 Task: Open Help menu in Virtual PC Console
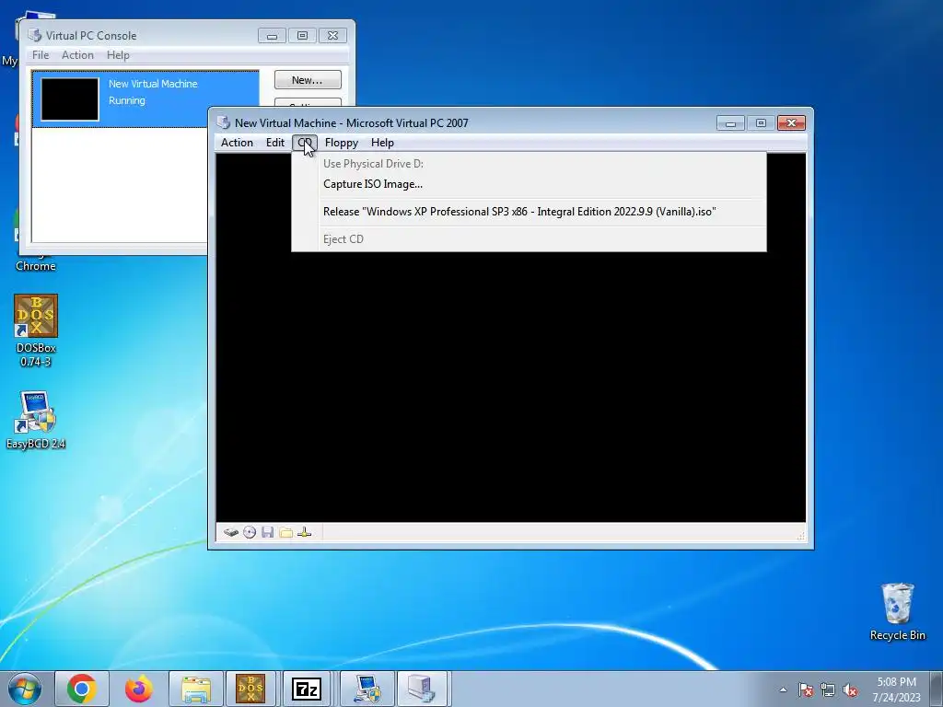[x=118, y=54]
